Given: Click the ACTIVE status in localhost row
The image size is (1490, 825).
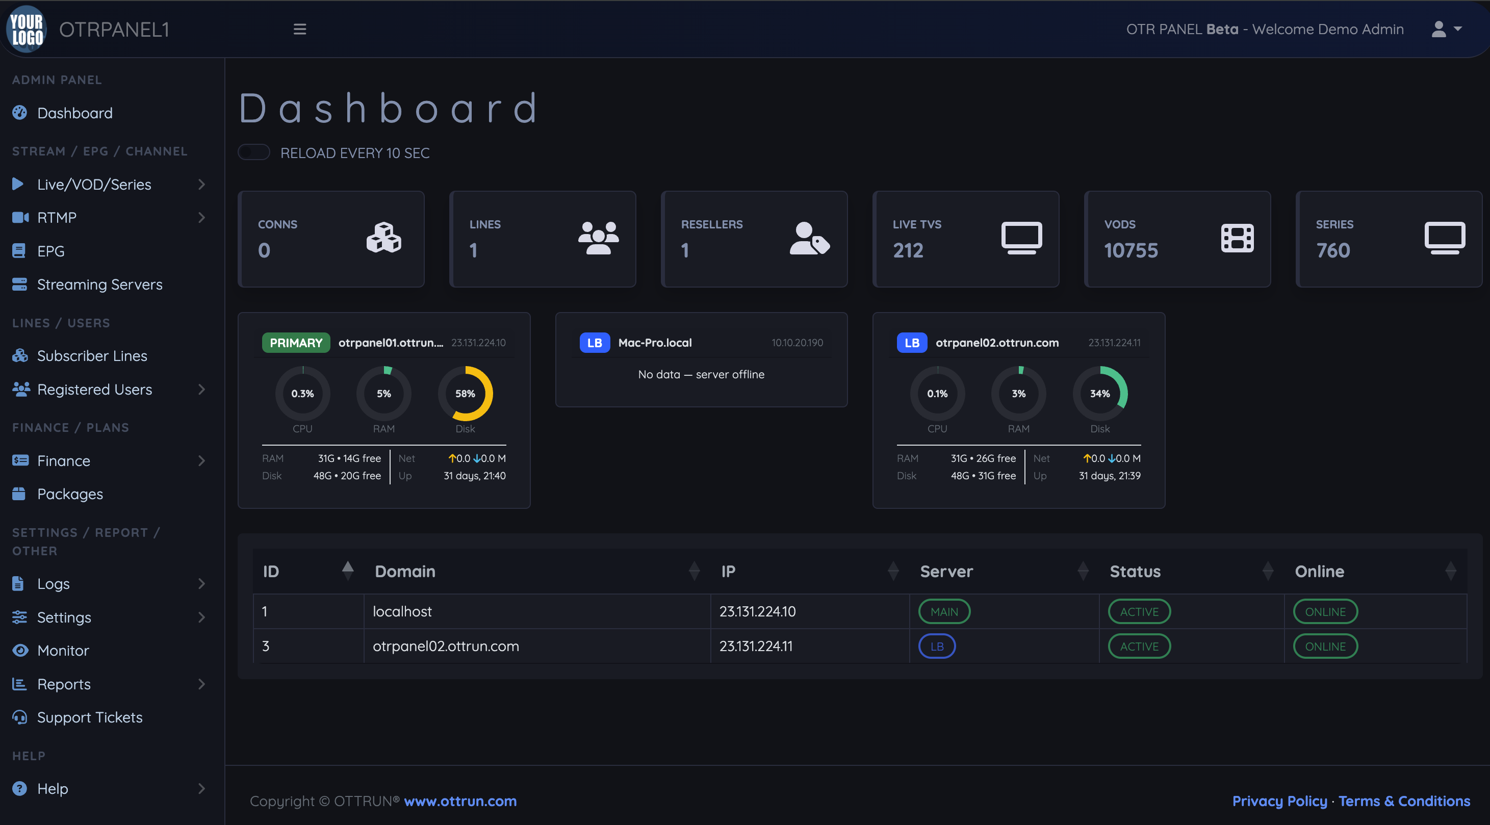Looking at the screenshot, I should coord(1139,611).
